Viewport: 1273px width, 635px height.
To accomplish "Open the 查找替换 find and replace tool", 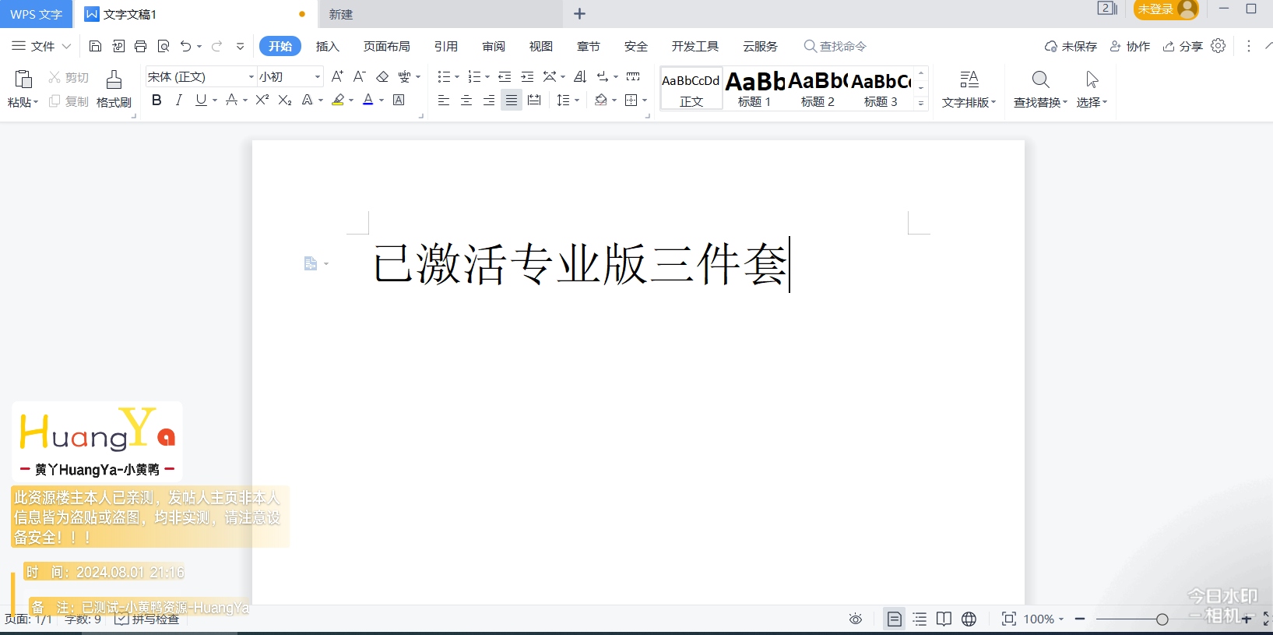I will (1040, 89).
